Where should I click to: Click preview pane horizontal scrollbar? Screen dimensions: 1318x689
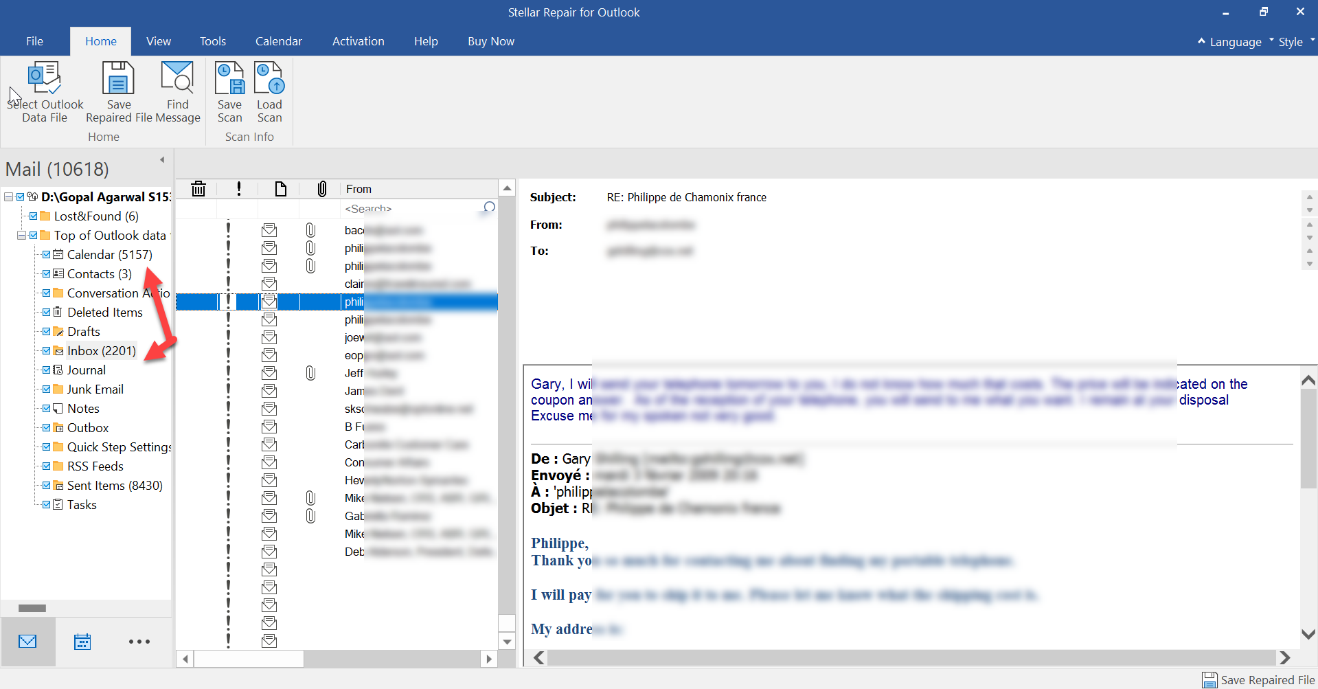coord(911,657)
